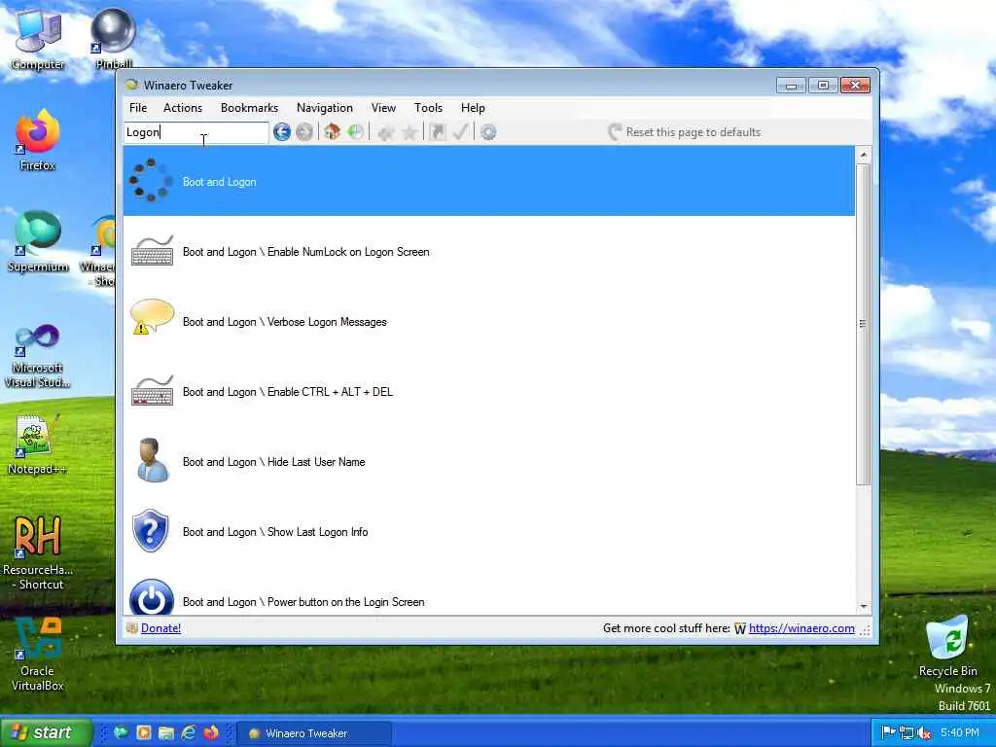The width and height of the screenshot is (996, 747).
Task: Select the Supermium desktop shortcut
Action: pyautogui.click(x=38, y=242)
